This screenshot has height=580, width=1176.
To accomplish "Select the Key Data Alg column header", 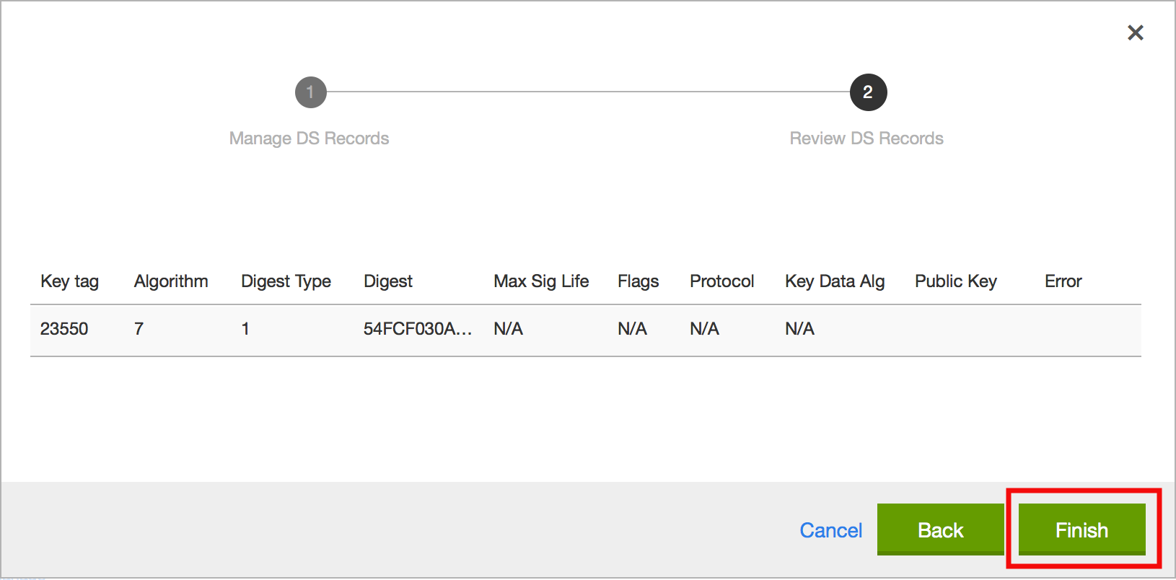I will pyautogui.click(x=835, y=281).
